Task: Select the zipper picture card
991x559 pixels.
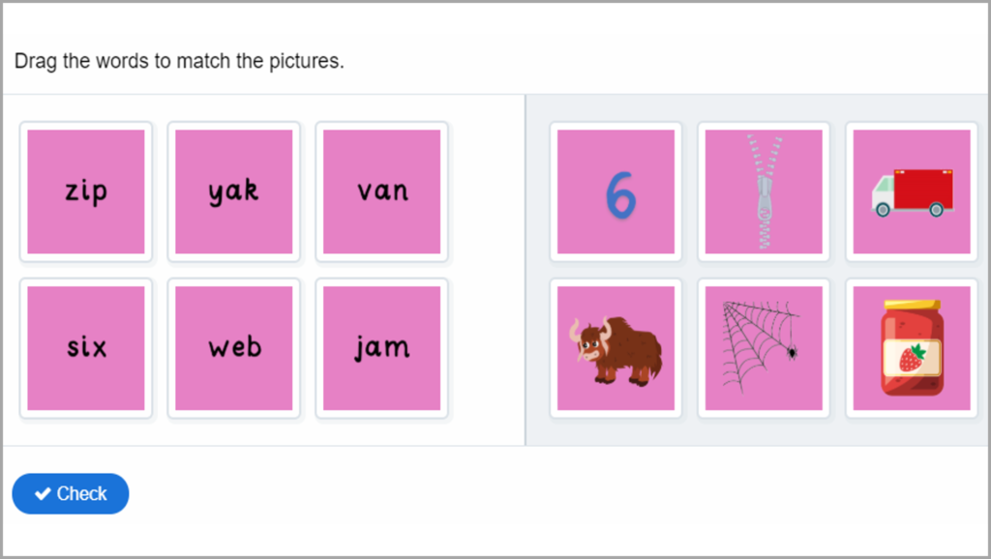Action: tap(764, 191)
